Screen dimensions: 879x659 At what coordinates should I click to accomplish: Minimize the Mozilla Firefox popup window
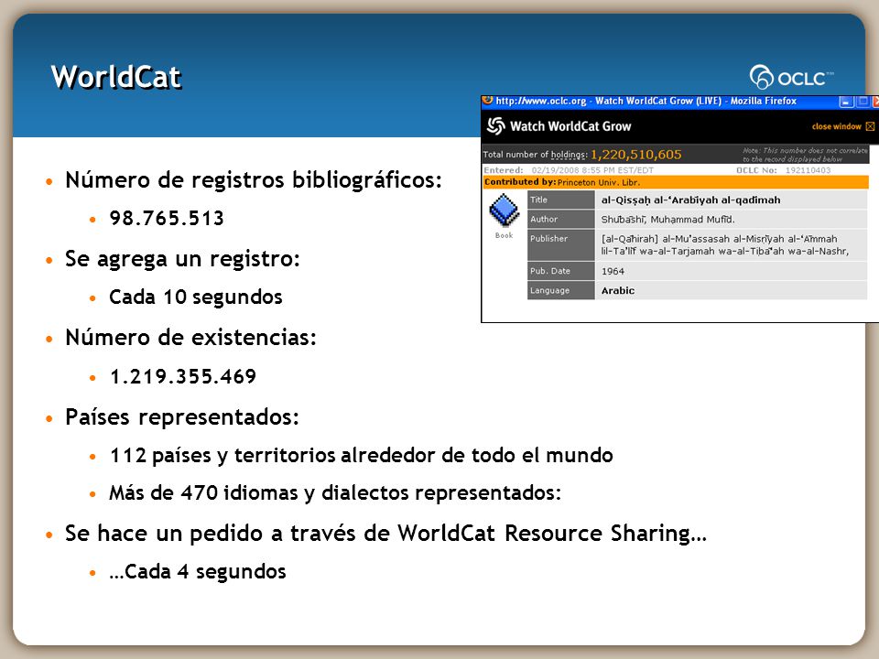pyautogui.click(x=846, y=102)
